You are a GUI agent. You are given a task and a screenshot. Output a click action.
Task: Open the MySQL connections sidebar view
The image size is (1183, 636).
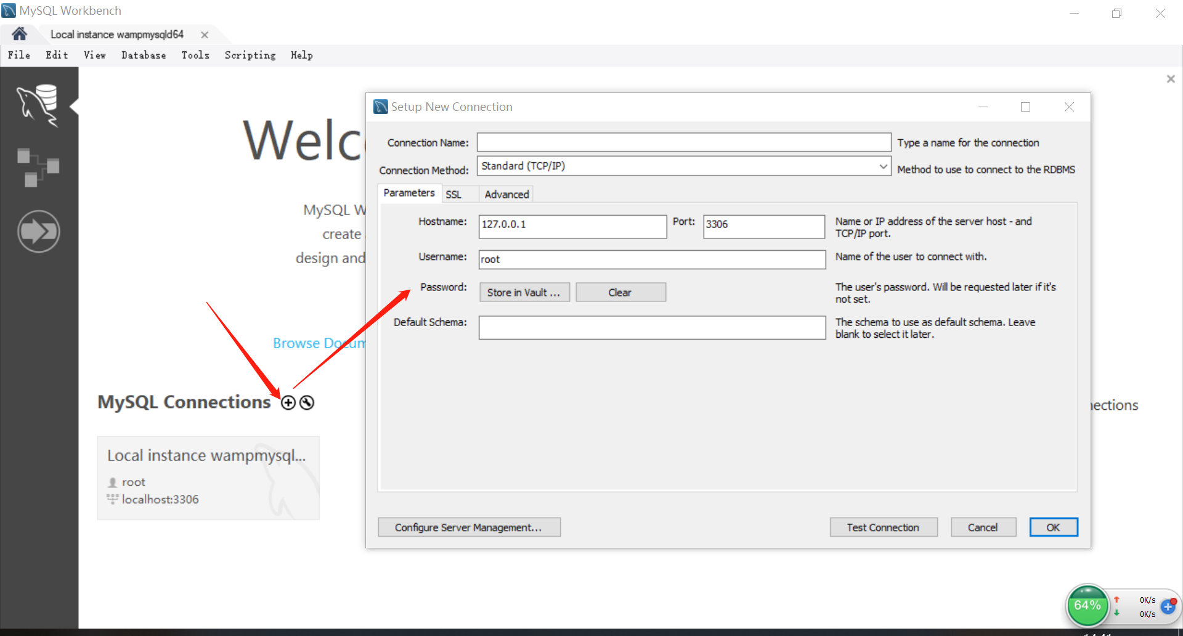[x=38, y=105]
